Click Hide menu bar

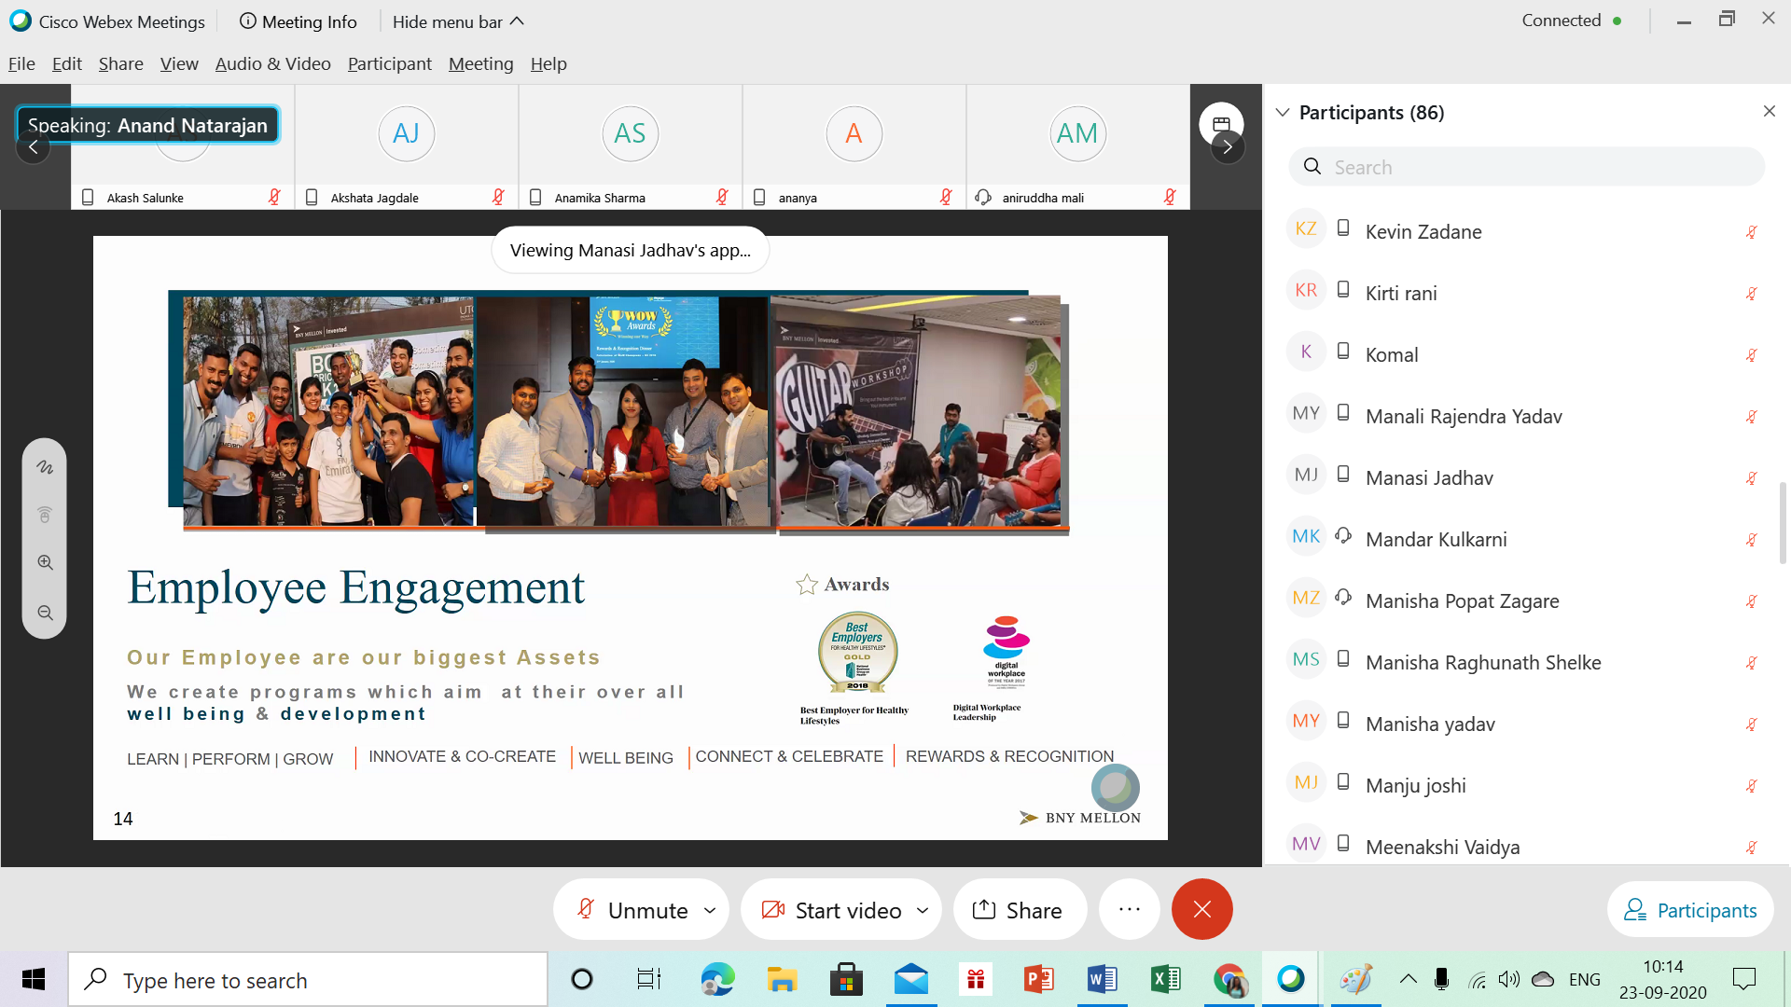click(457, 21)
